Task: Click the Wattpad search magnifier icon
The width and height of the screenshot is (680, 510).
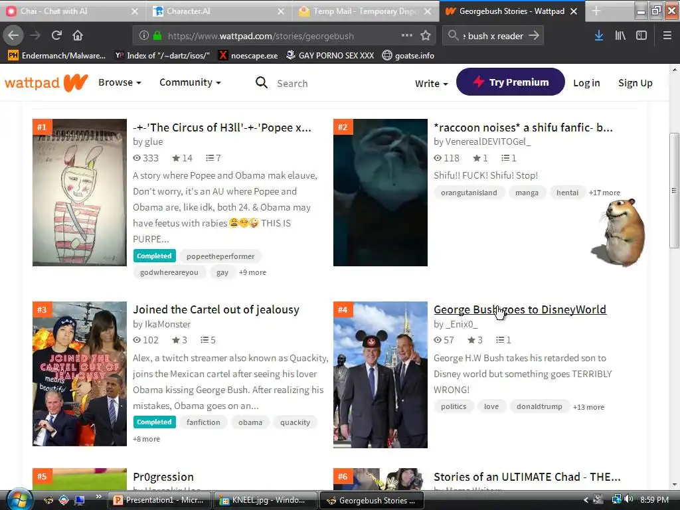Action: click(262, 82)
